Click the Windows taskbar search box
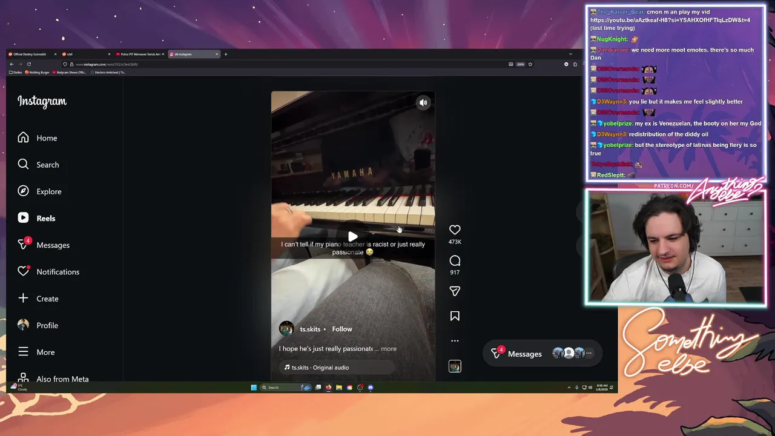The height and width of the screenshot is (436, 775). pyautogui.click(x=286, y=388)
